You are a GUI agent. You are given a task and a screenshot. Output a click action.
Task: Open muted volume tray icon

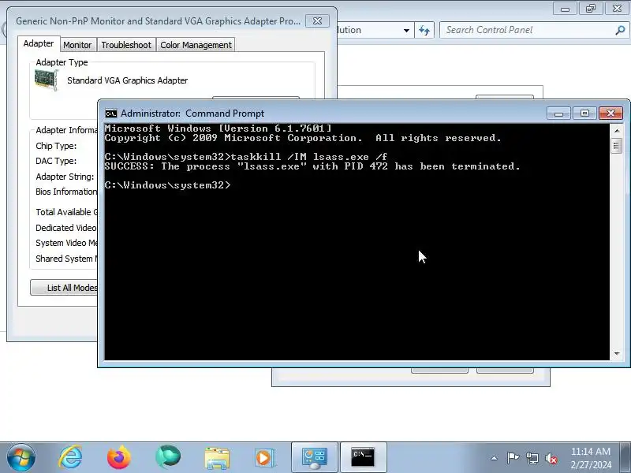[x=551, y=458]
